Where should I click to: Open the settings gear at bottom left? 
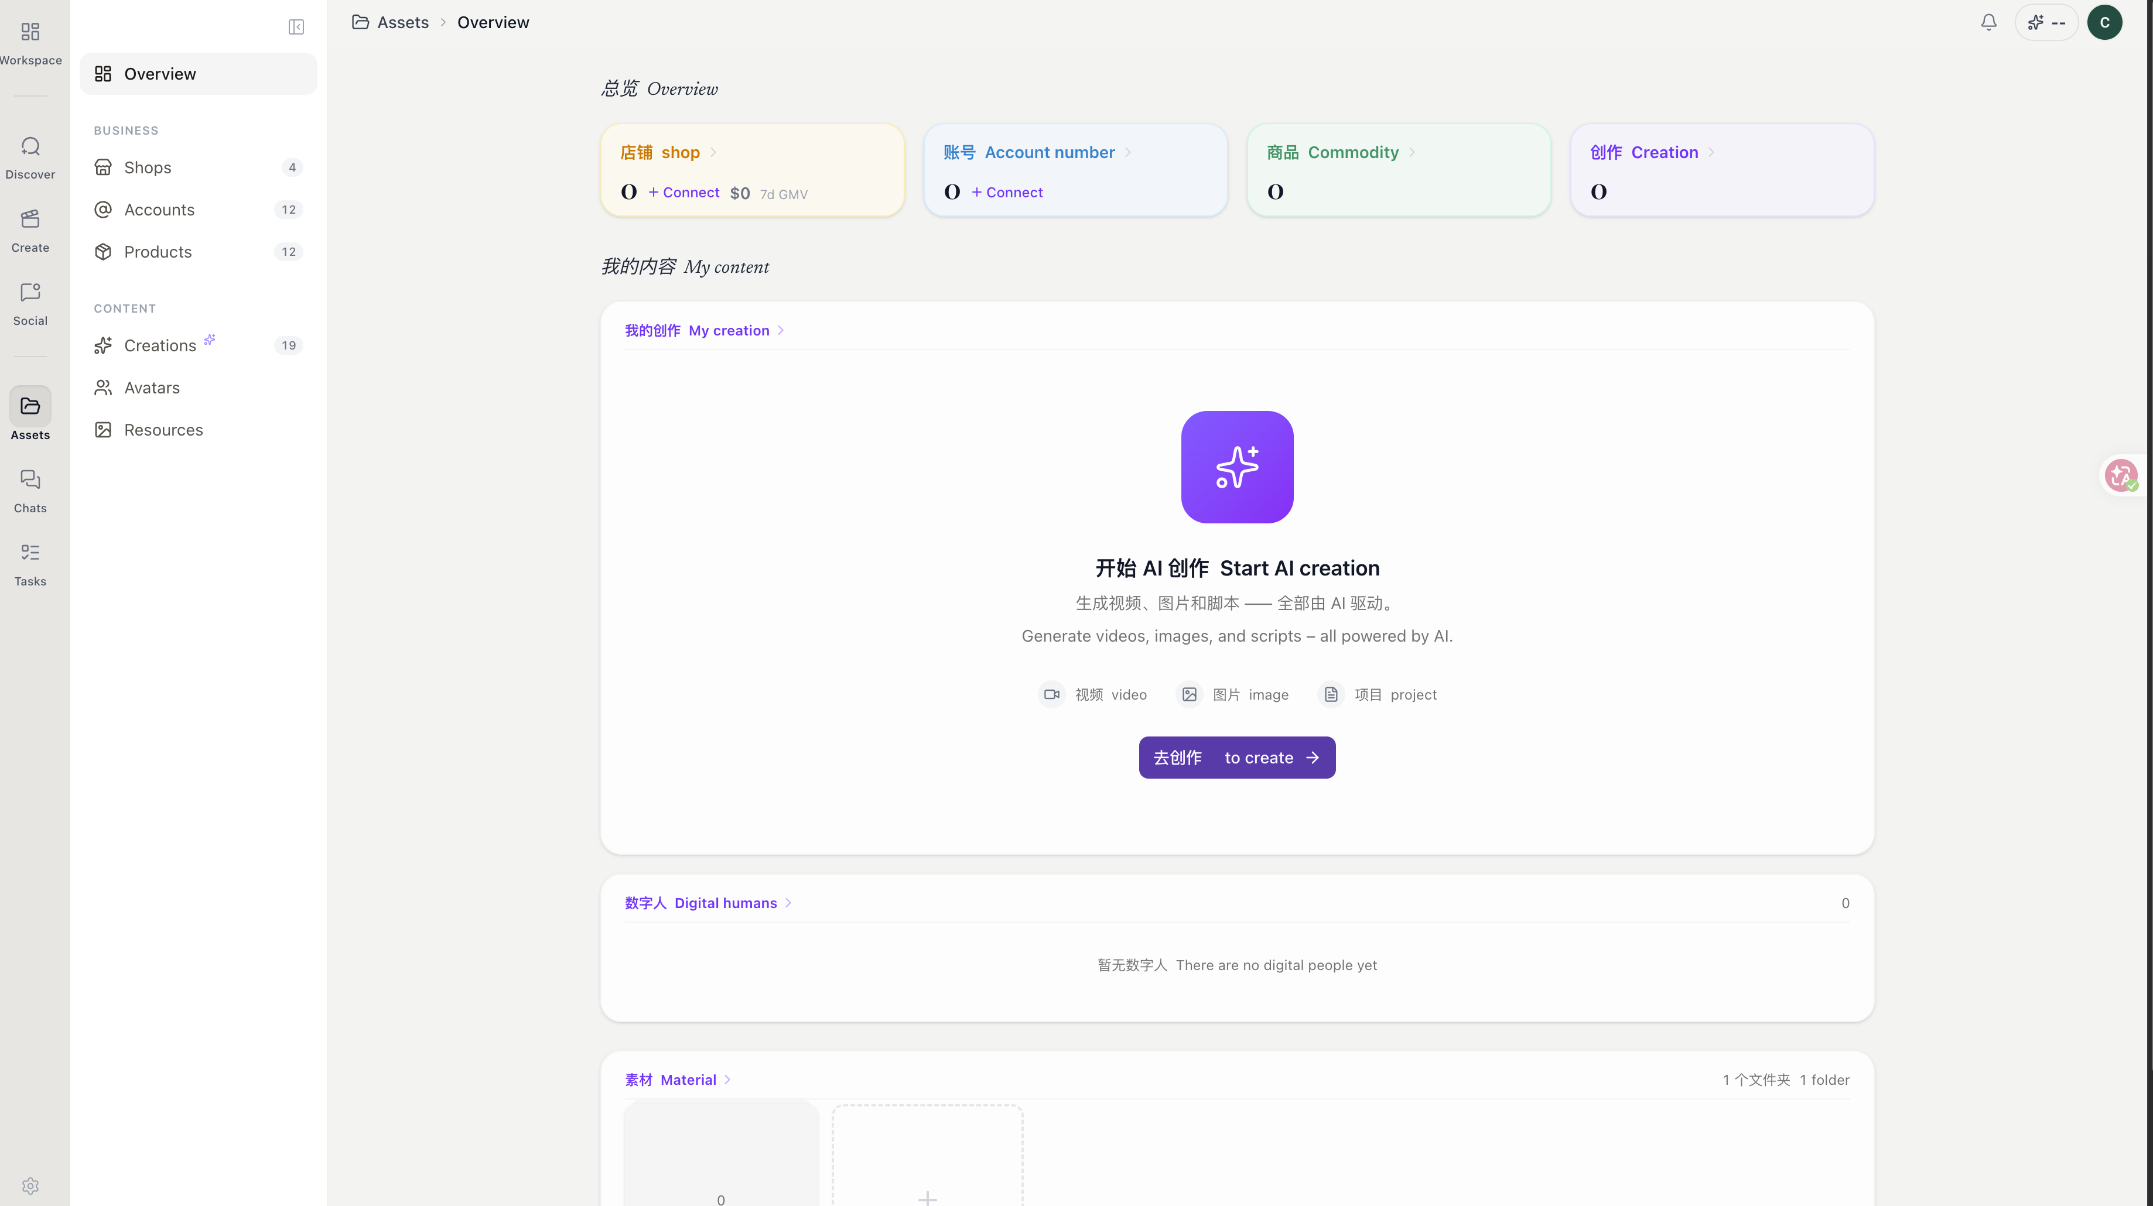click(30, 1185)
